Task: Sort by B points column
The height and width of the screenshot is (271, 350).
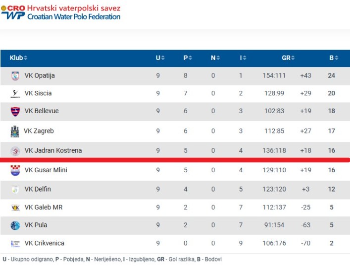Action: click(x=333, y=58)
